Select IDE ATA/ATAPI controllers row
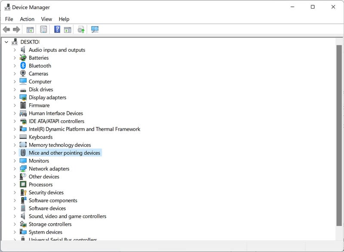Image resolution: width=344 pixels, height=252 pixels. pyautogui.click(x=57, y=121)
